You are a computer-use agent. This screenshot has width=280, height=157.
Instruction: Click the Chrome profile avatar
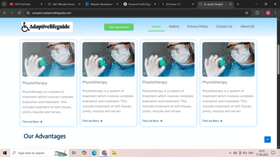268,13
